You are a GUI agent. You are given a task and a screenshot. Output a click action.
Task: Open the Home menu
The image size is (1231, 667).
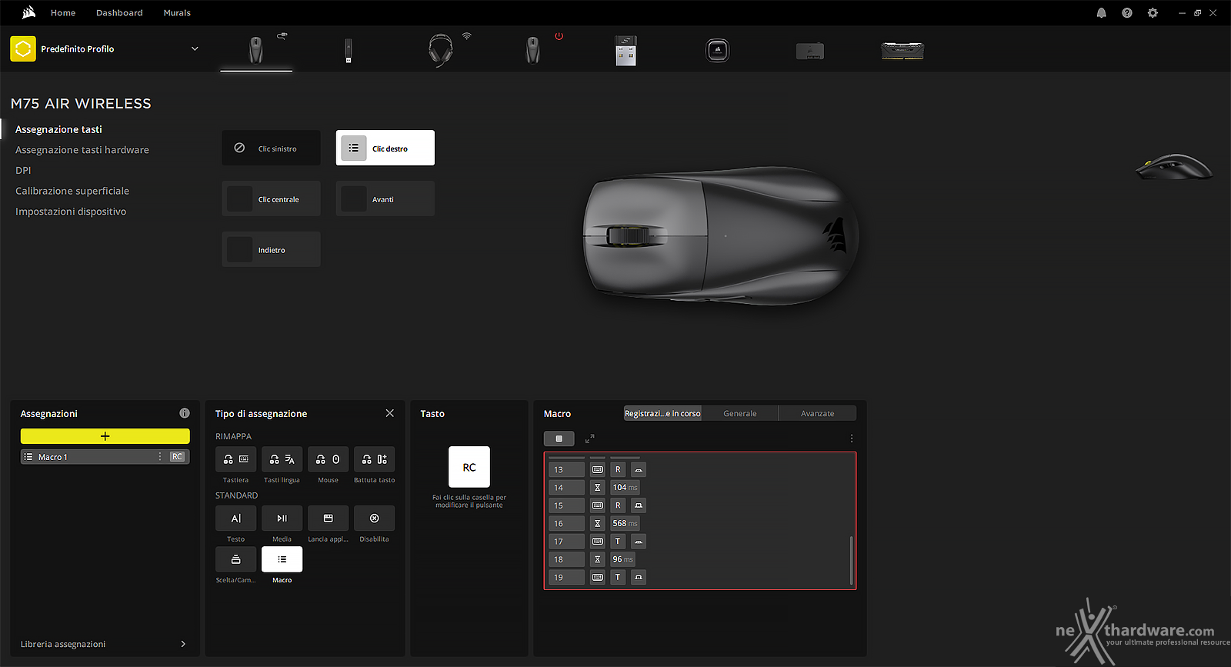[63, 13]
